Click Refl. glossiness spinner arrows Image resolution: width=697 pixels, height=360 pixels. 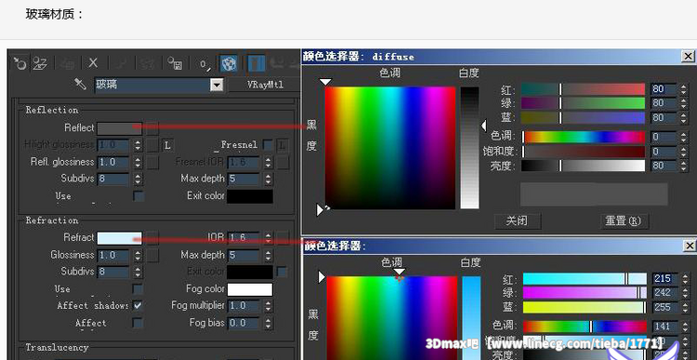[138, 162]
